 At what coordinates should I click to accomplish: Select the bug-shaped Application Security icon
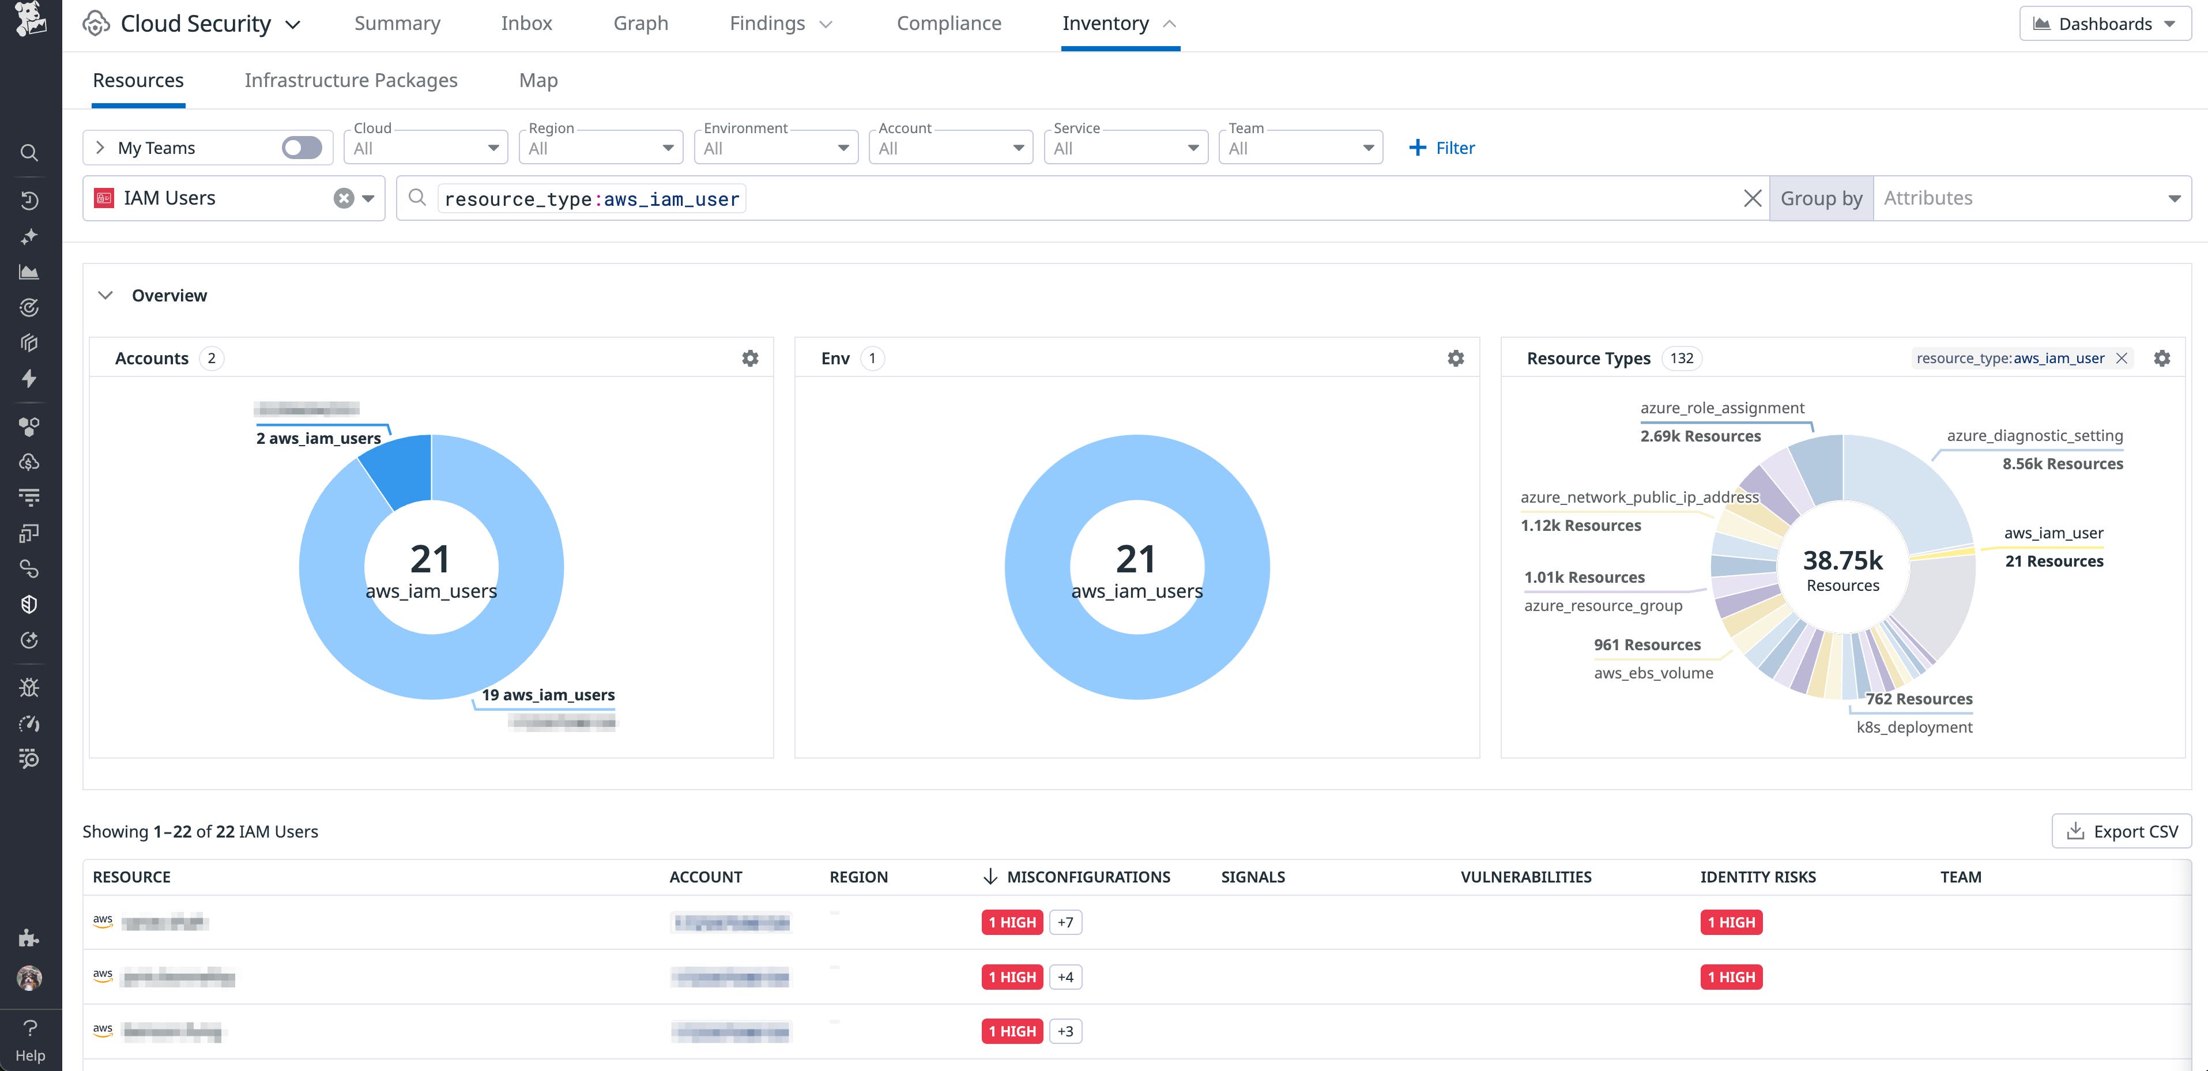(29, 687)
